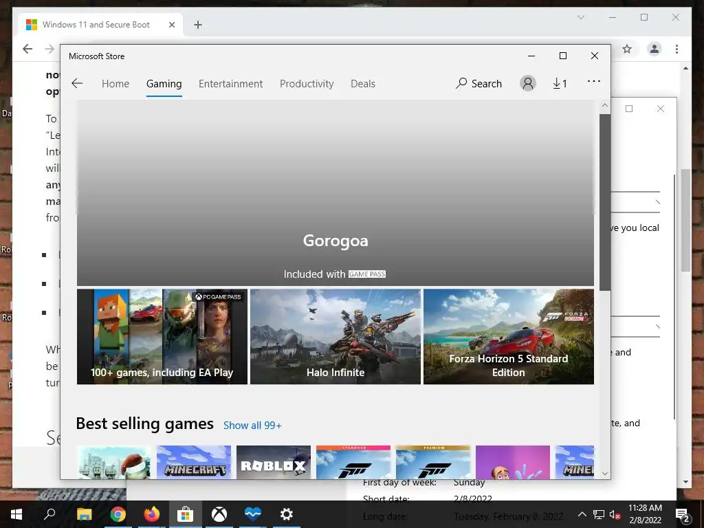This screenshot has height=528, width=704.
Task: Go back in Microsoft Store
Action: tap(77, 83)
